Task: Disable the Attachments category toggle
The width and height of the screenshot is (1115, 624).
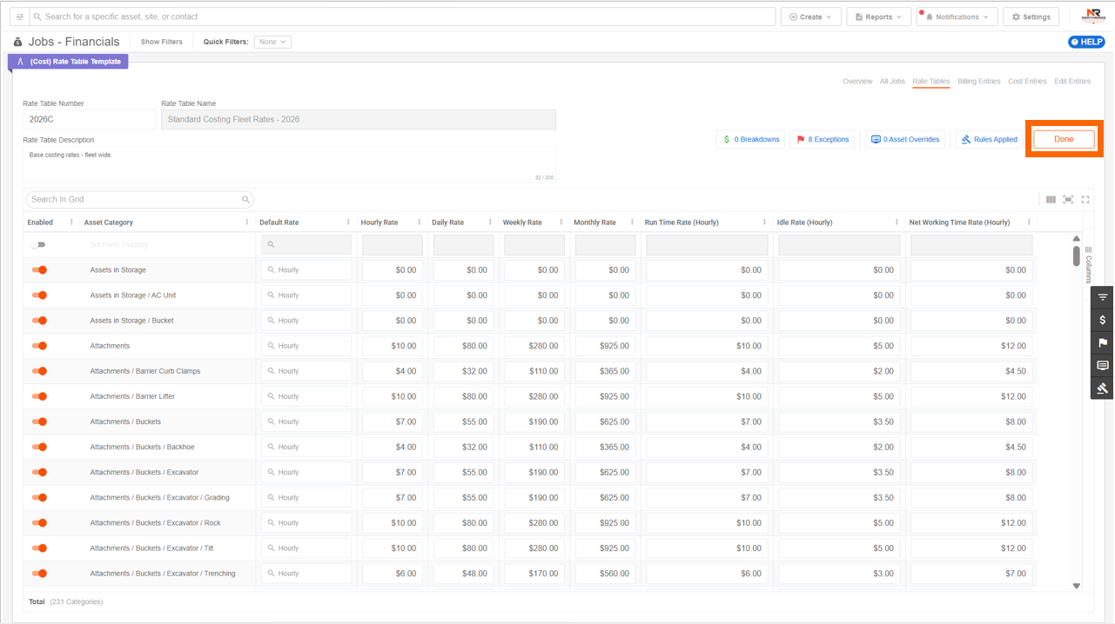Action: pyautogui.click(x=39, y=346)
